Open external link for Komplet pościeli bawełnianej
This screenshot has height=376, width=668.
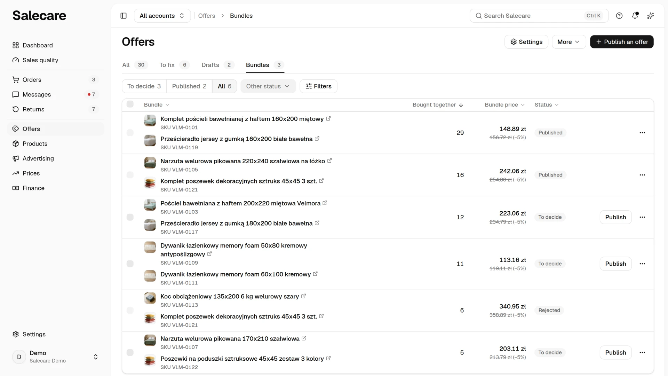tap(328, 119)
